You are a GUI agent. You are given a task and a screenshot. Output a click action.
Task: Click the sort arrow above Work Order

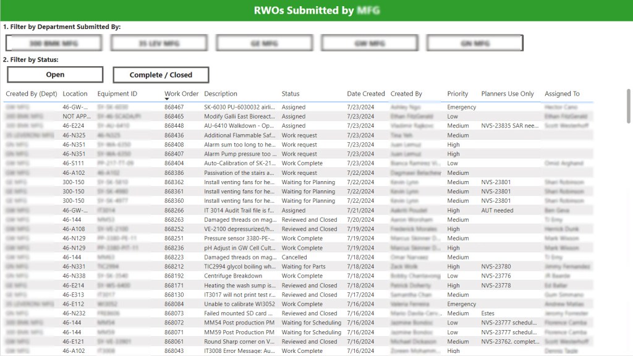(x=167, y=99)
